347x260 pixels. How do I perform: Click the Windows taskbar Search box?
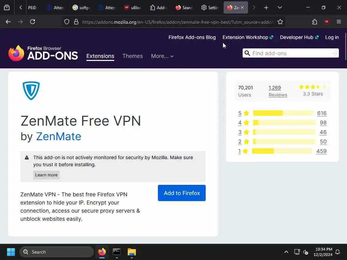pos(57,252)
